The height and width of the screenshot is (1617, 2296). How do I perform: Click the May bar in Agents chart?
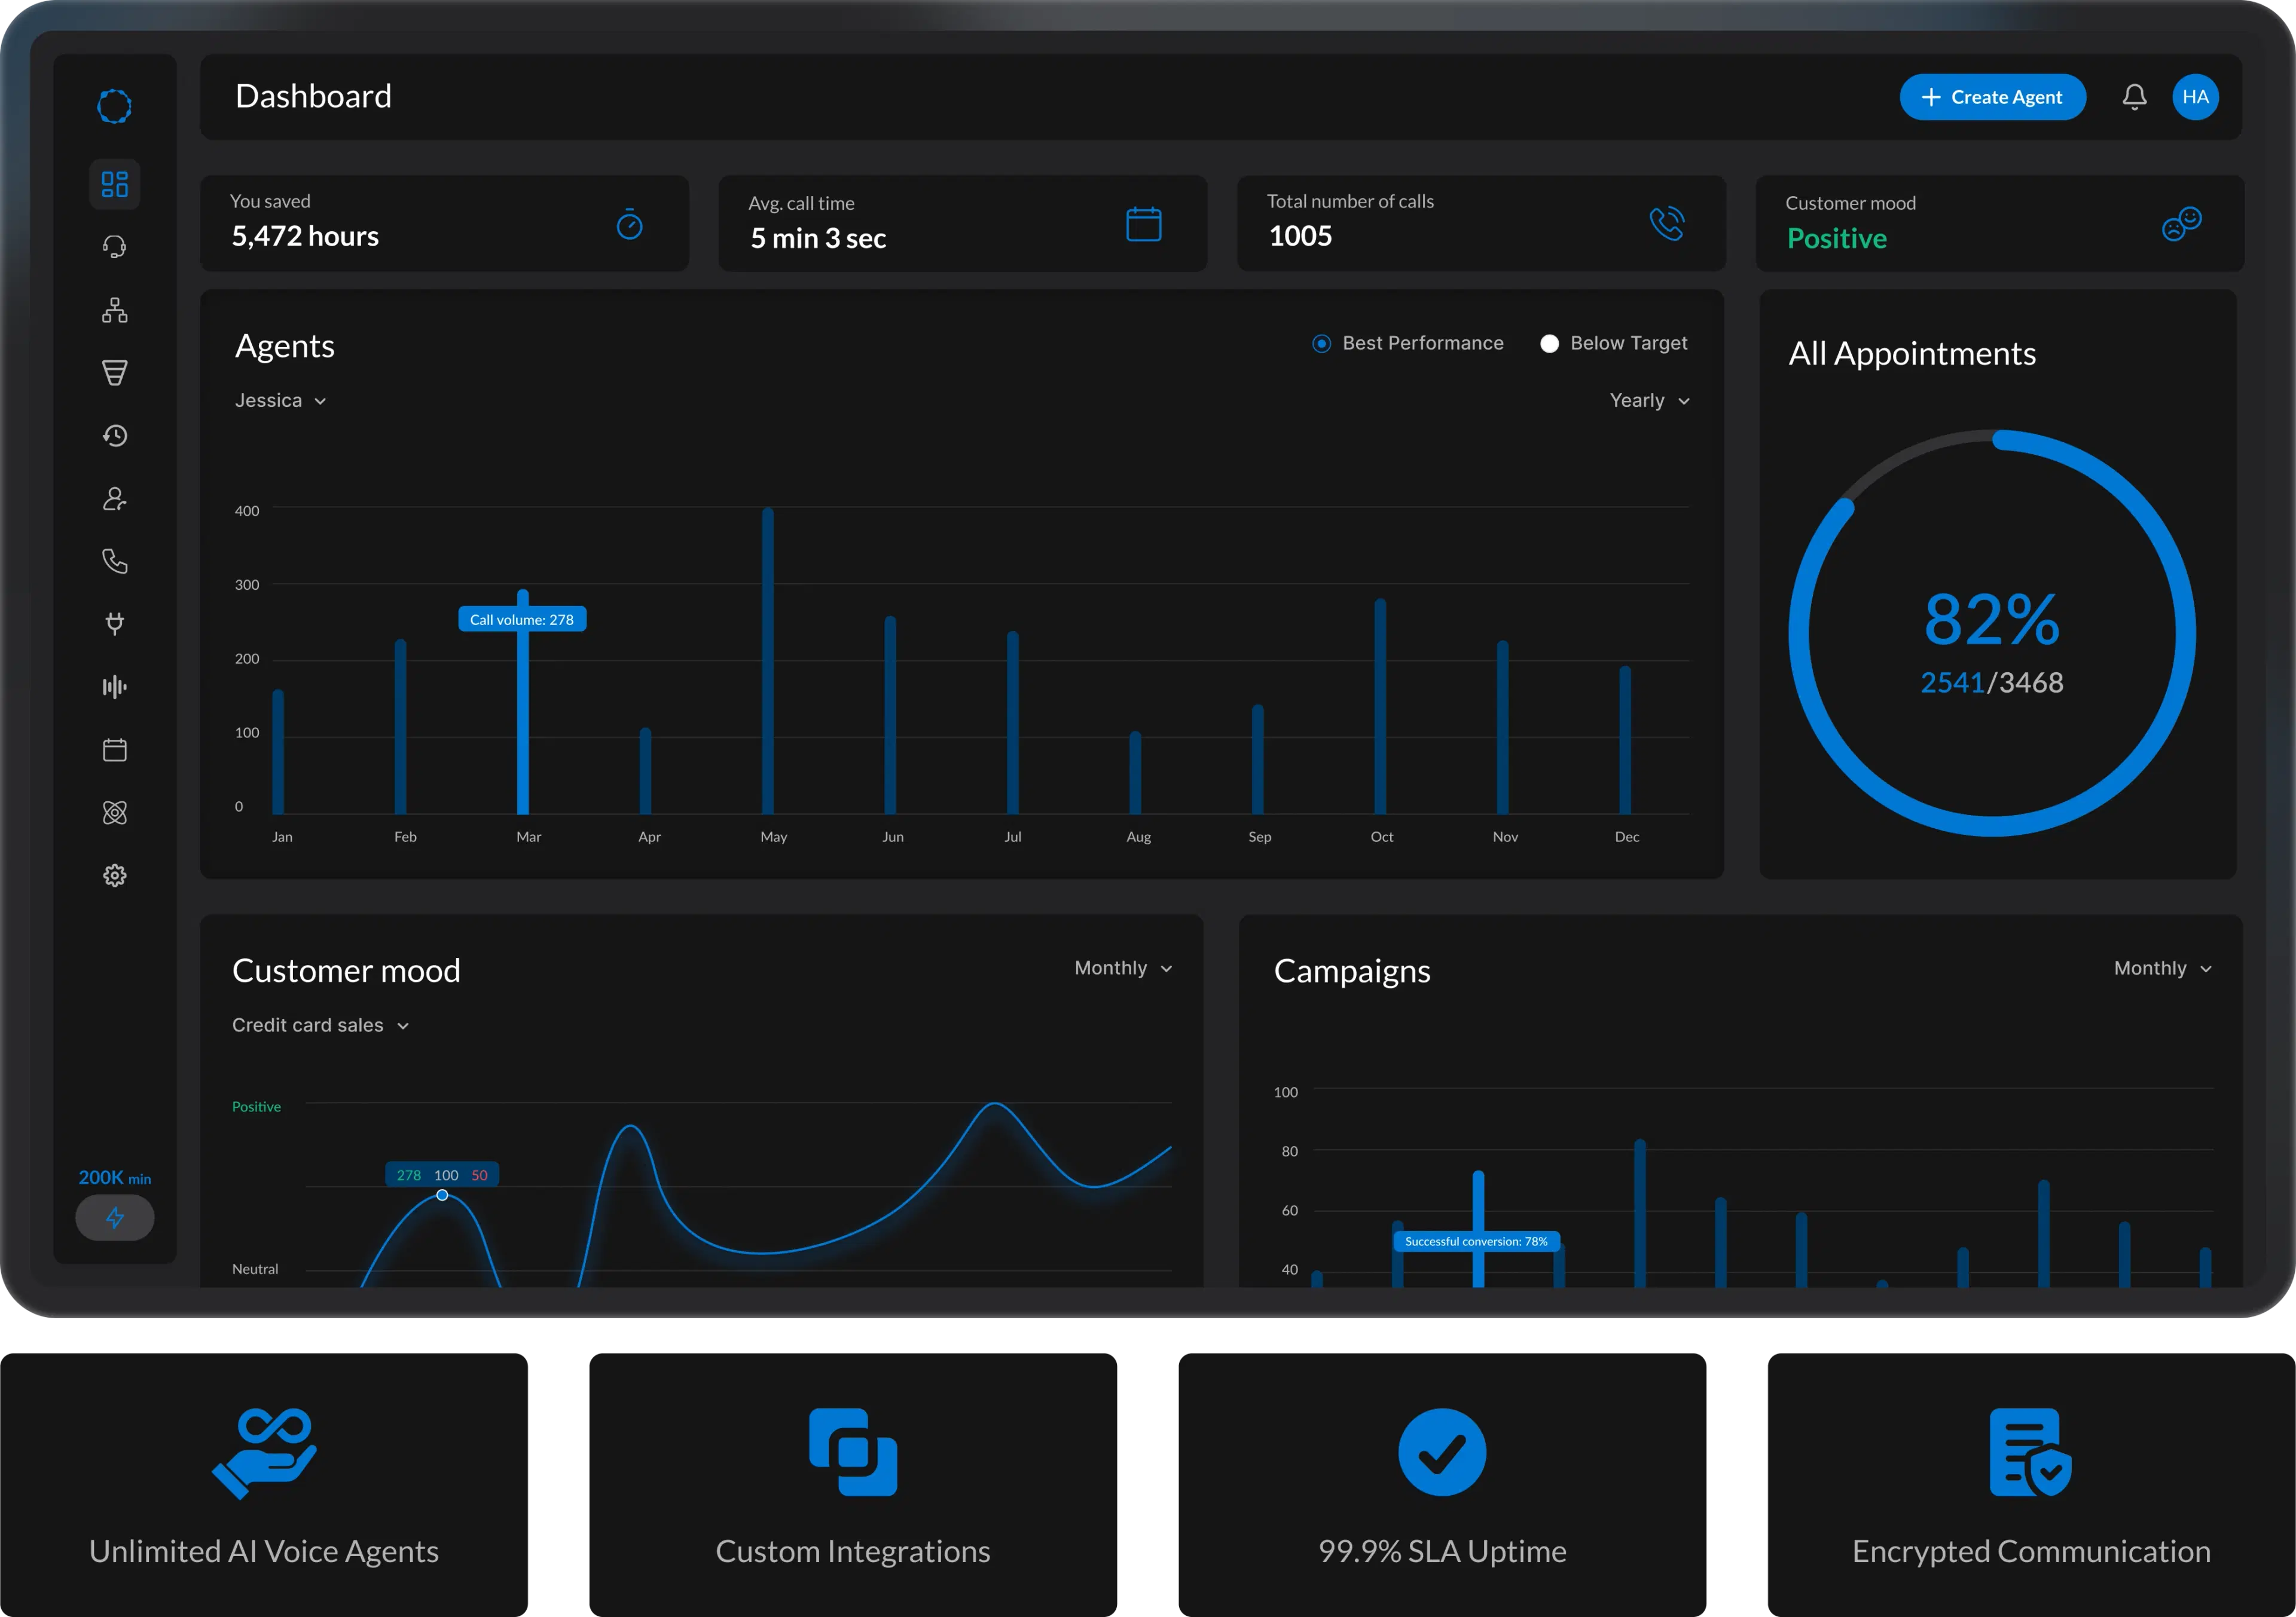tap(768, 660)
